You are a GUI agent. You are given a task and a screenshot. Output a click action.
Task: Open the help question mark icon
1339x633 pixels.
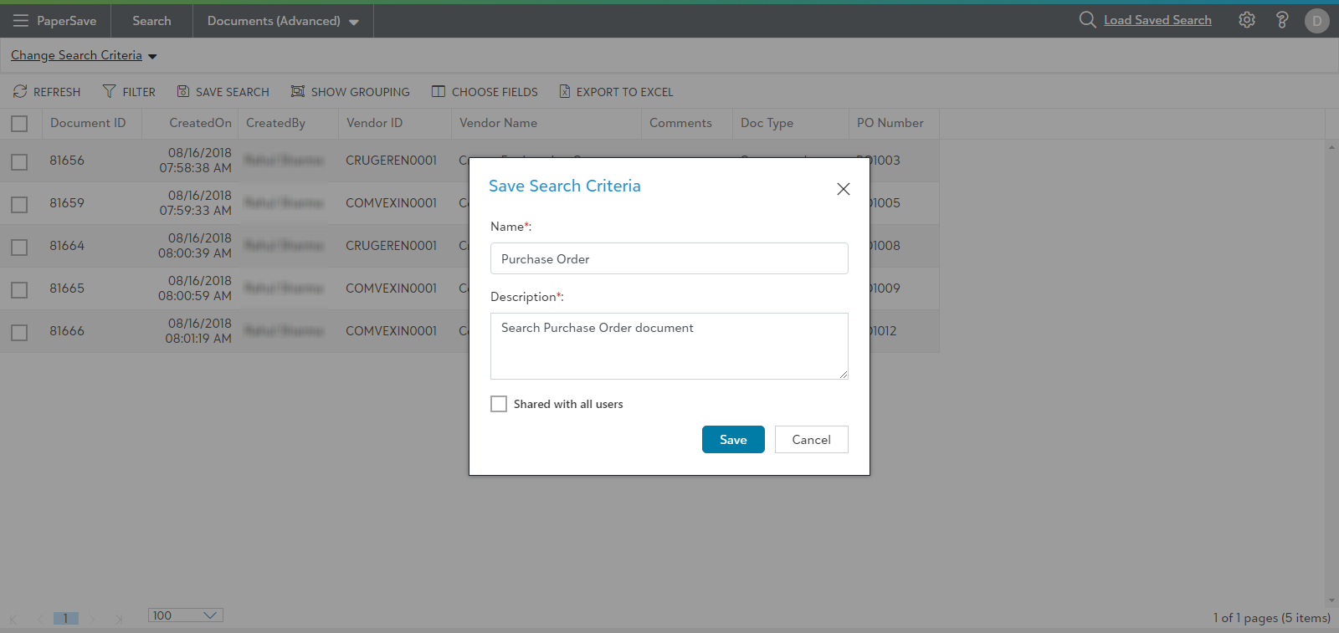point(1282,20)
